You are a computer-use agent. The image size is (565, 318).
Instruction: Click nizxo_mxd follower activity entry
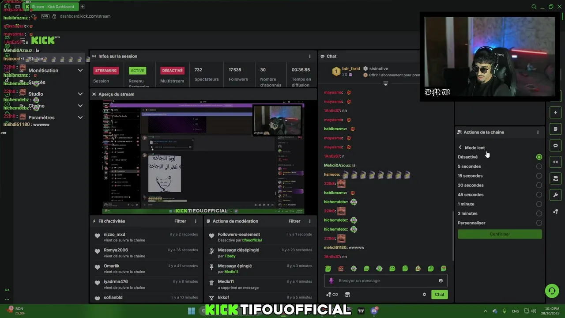pos(146,237)
